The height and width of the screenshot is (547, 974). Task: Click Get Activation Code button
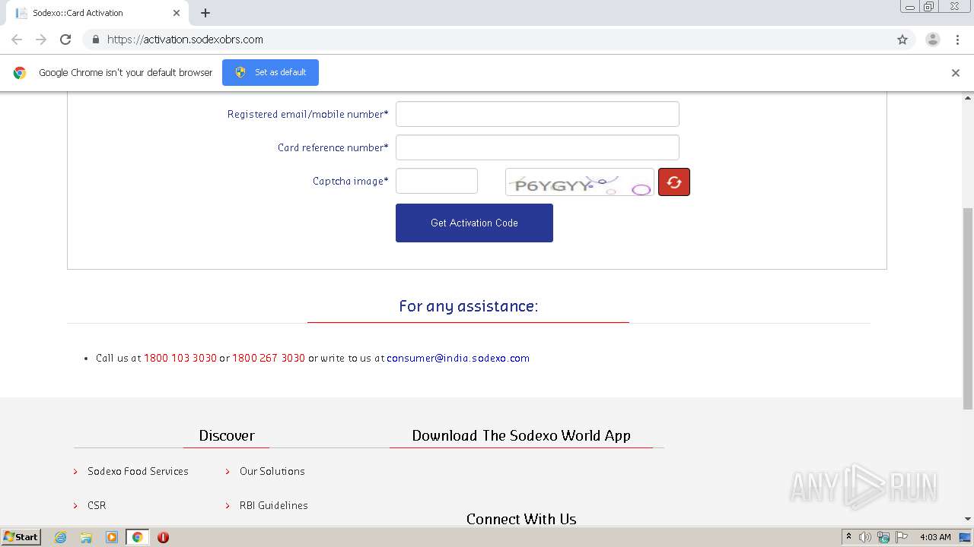[x=474, y=223]
